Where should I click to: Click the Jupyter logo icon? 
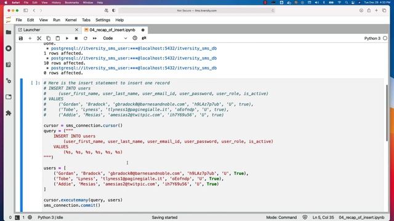click(x=9, y=20)
